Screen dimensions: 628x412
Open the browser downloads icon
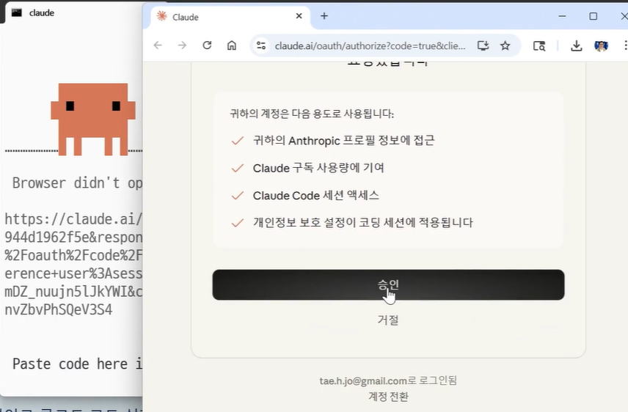point(577,45)
